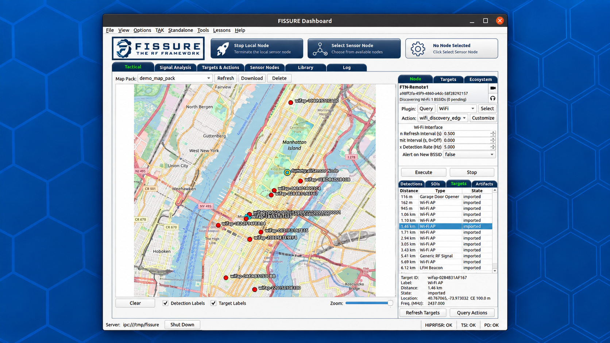Toggle the Target Labels checkbox
610x343 pixels.
[214, 303]
